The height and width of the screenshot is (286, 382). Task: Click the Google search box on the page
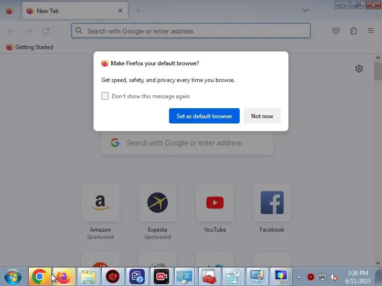[x=187, y=143]
